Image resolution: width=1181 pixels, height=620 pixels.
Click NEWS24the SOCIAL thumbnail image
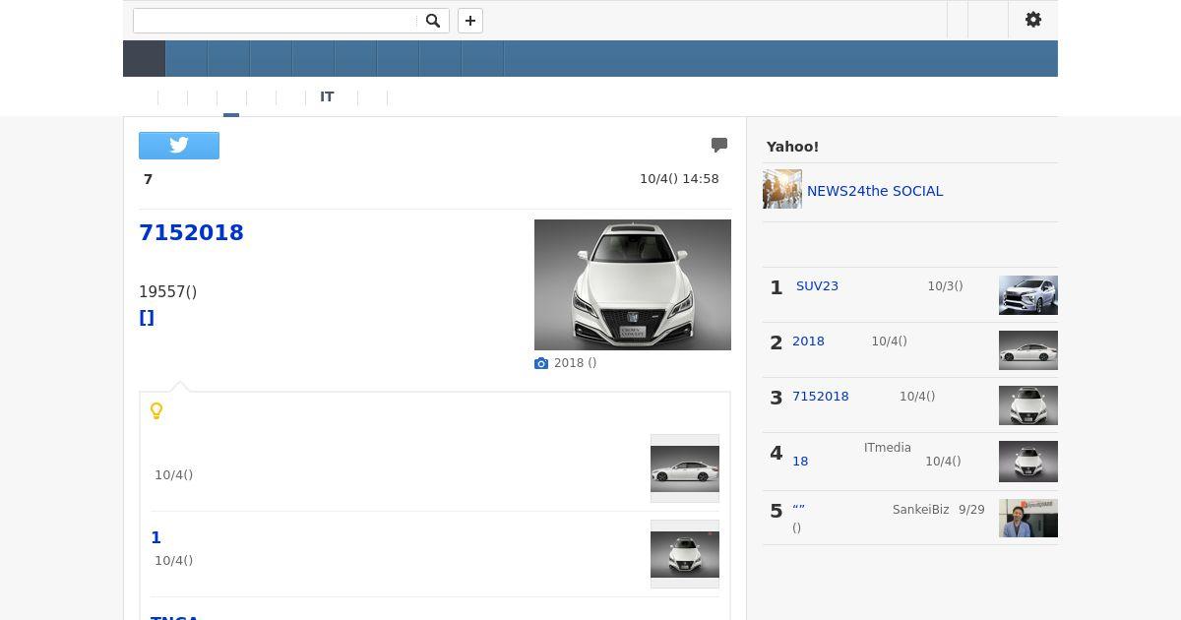[782, 189]
